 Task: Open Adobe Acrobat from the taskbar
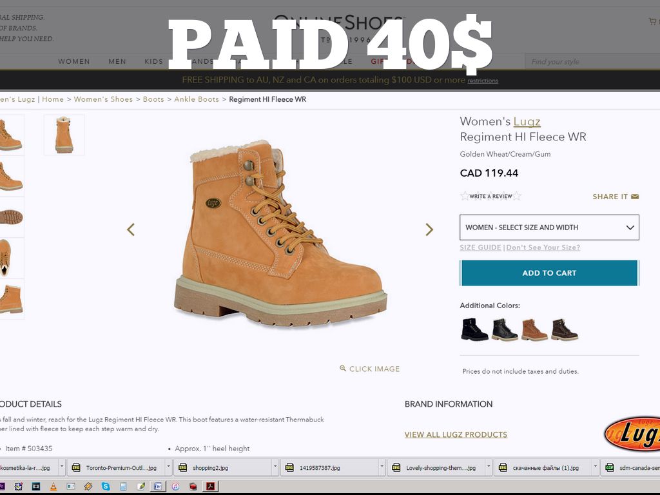click(x=209, y=486)
